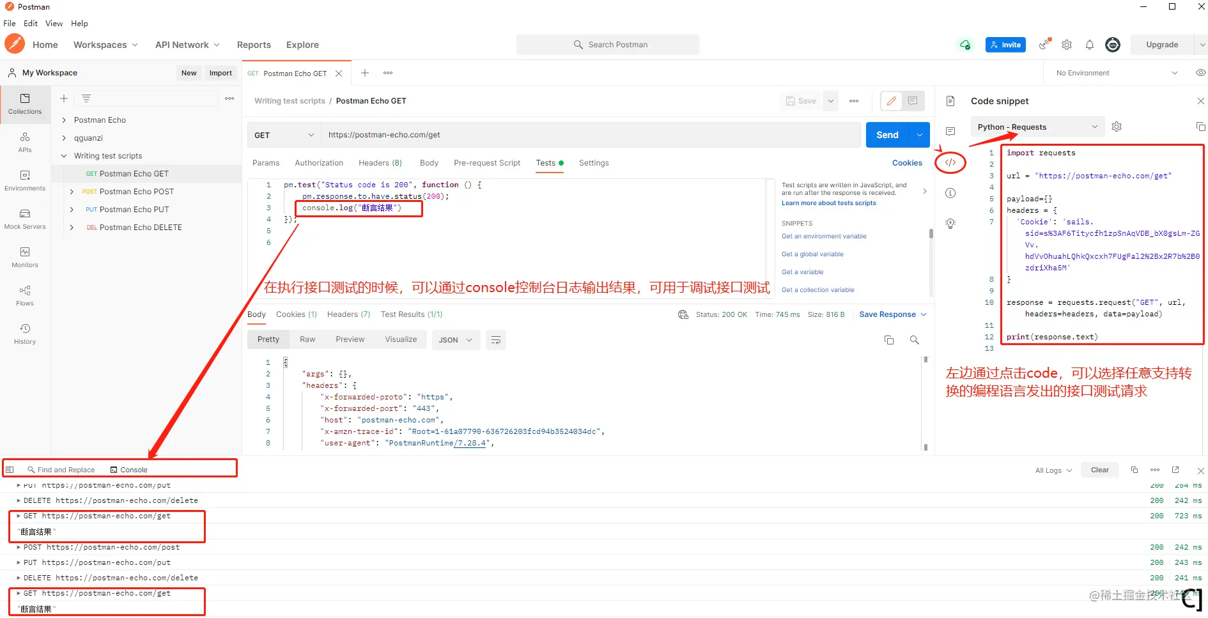This screenshot has height=618, width=1208.
Task: Expand the Postman Echo POST request
Action: pyautogui.click(x=72, y=192)
